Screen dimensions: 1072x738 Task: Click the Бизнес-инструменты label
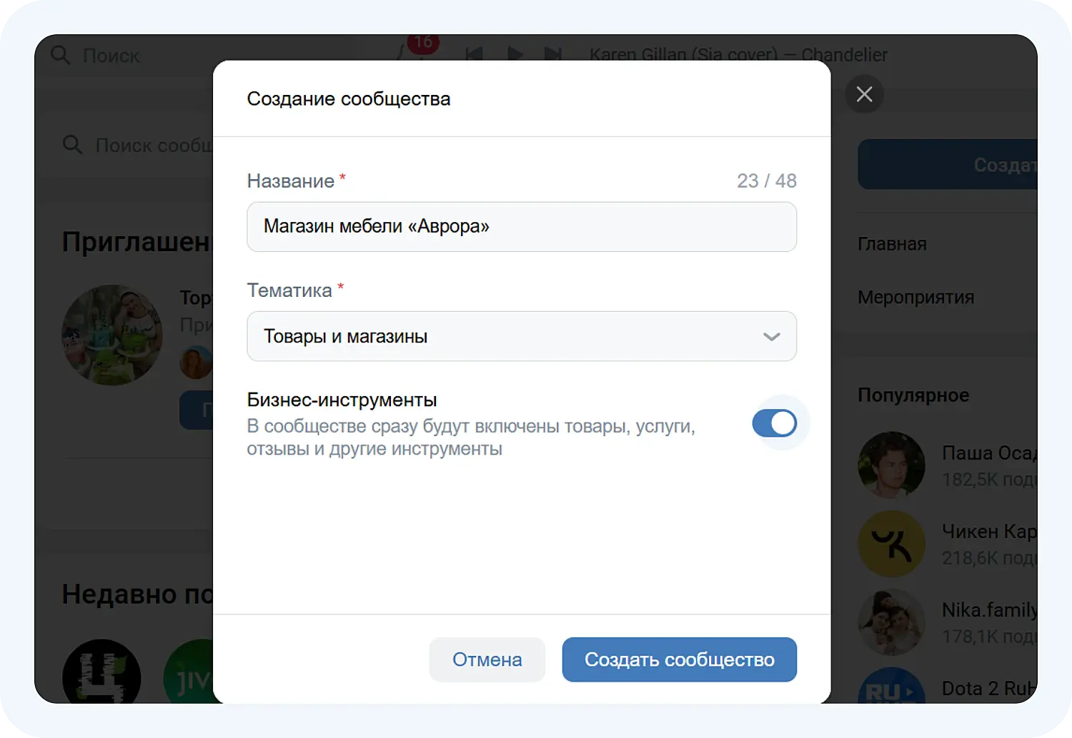point(342,400)
